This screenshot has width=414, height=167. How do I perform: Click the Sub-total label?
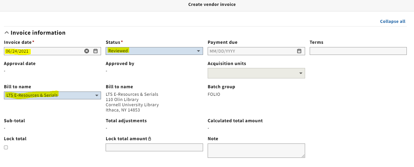pos(14,121)
